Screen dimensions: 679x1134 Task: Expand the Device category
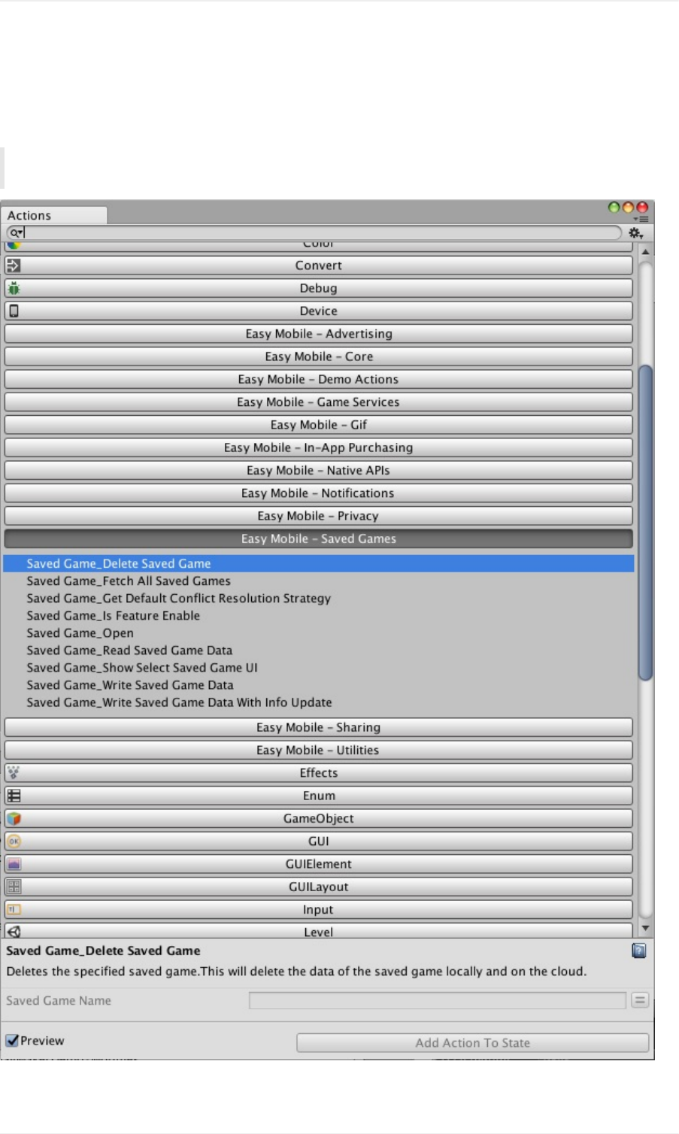click(318, 311)
